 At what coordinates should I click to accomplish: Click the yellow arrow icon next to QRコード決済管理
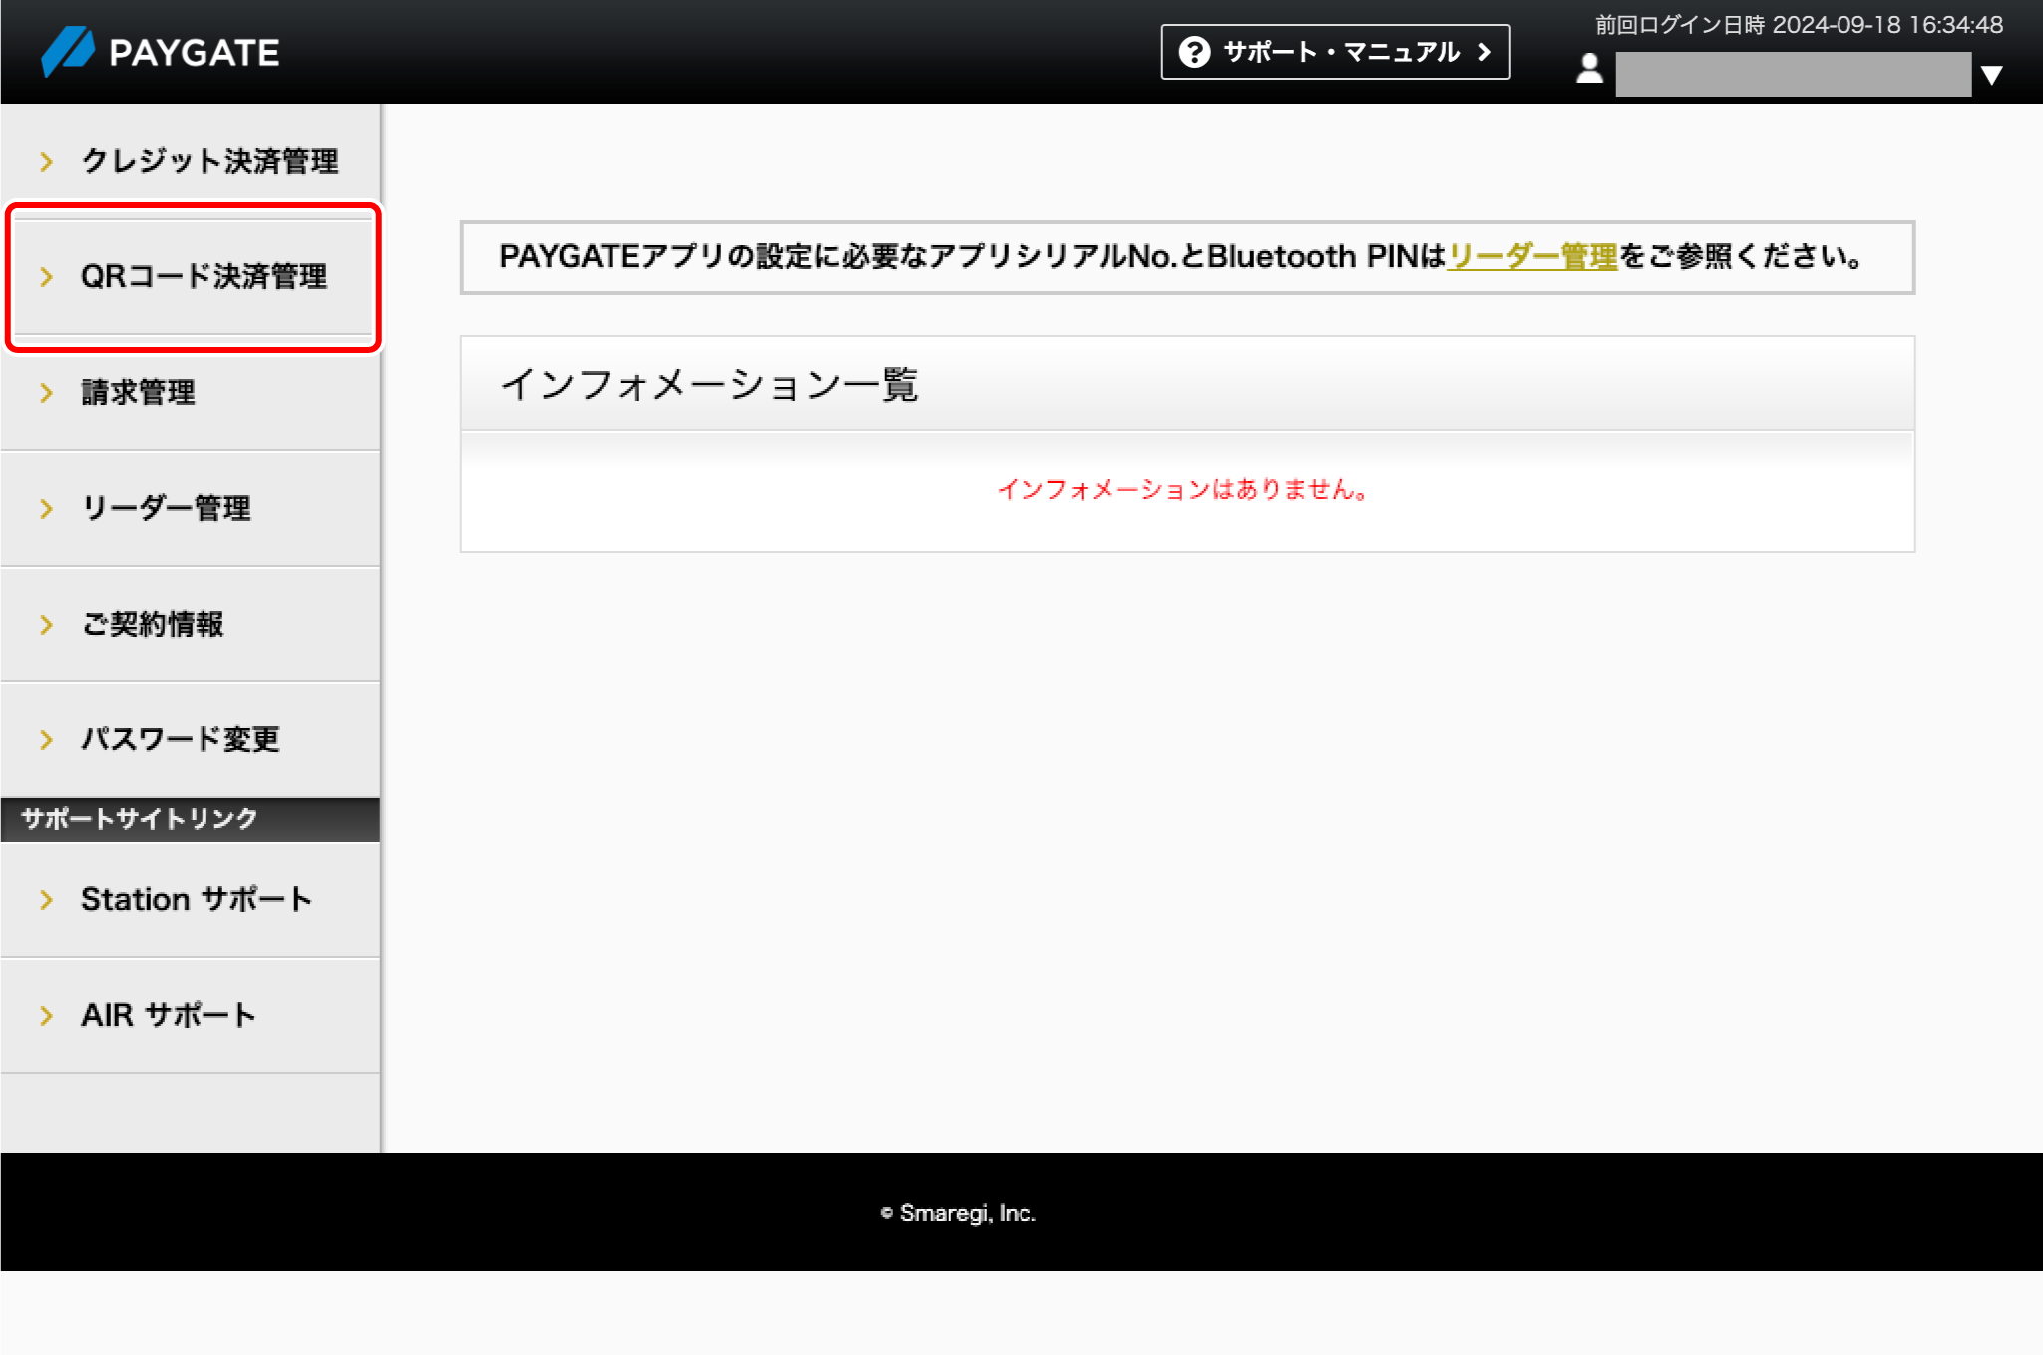pyautogui.click(x=46, y=277)
